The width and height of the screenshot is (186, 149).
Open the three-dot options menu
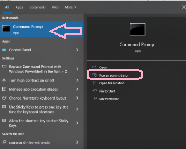[x=174, y=7]
